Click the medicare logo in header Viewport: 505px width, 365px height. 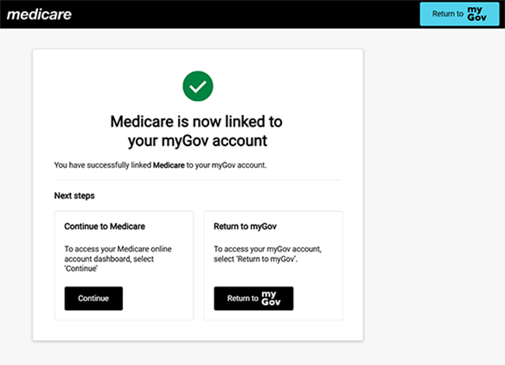(39, 14)
